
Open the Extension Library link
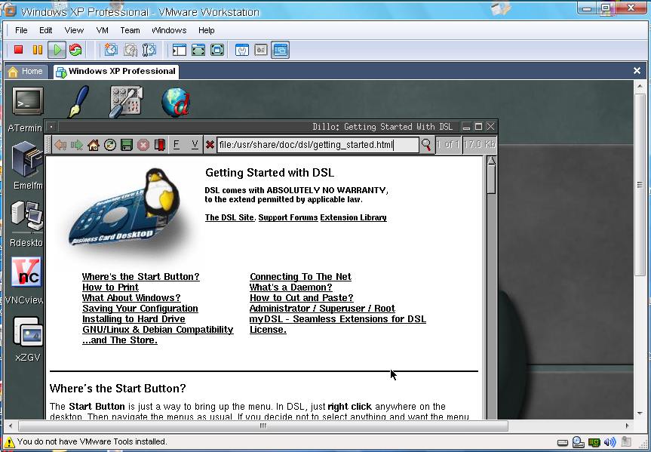[x=353, y=217]
